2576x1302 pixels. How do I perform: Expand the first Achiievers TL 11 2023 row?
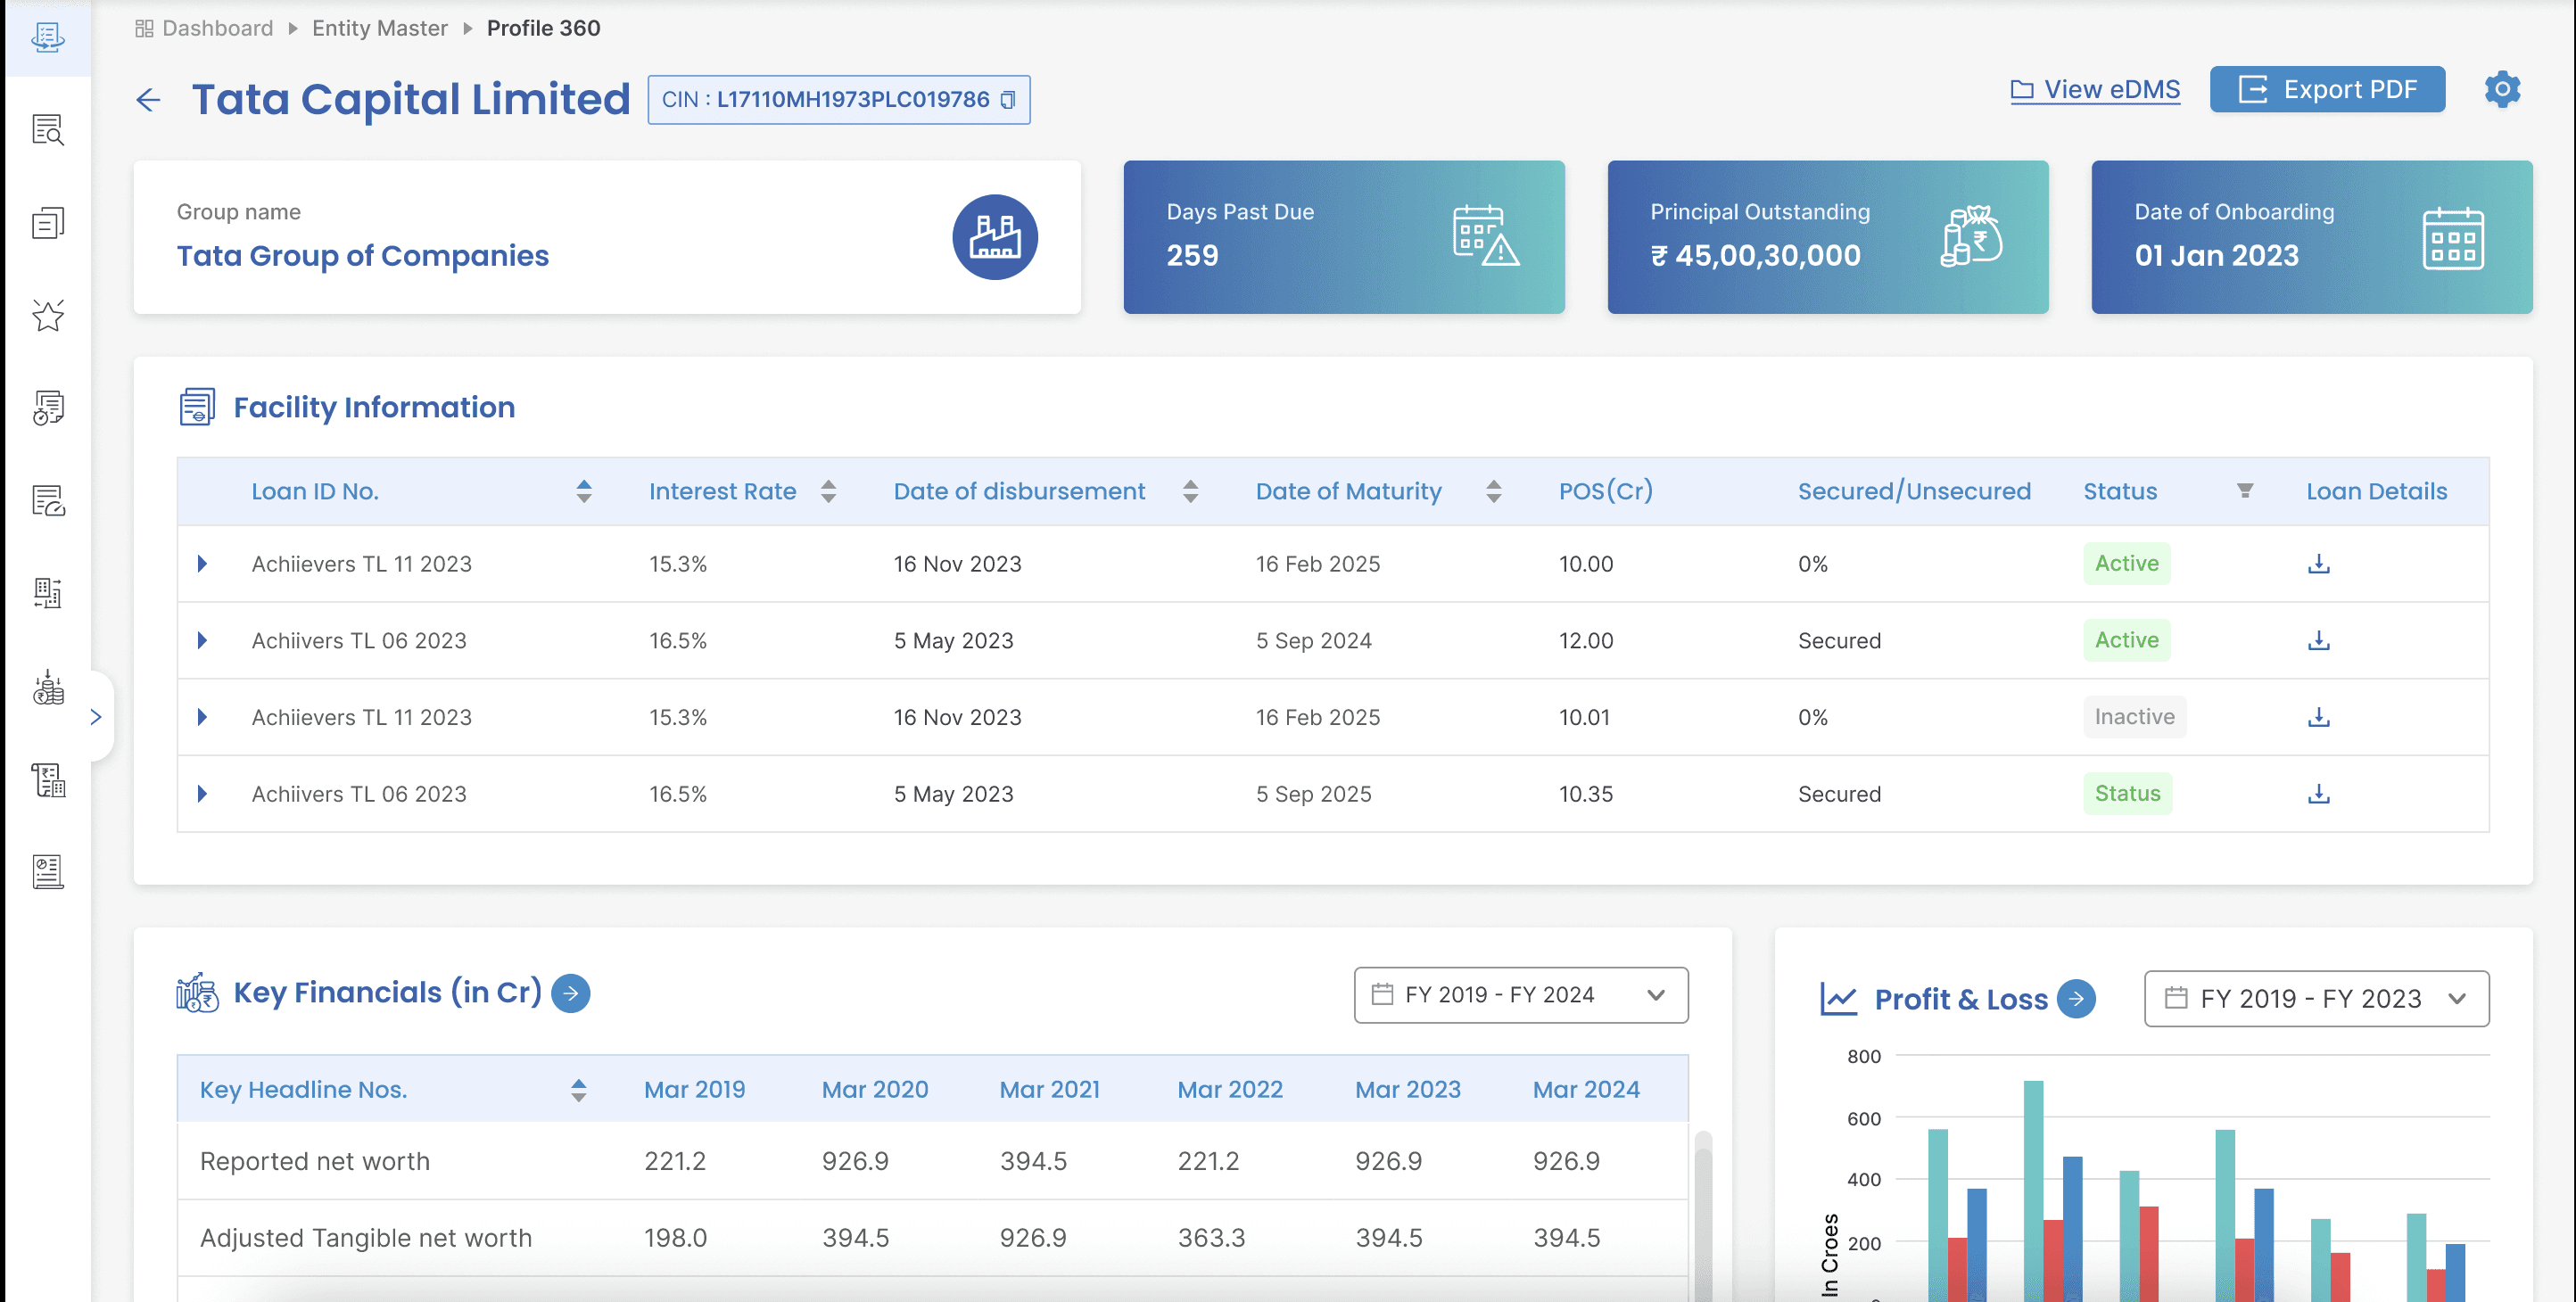[x=203, y=564]
